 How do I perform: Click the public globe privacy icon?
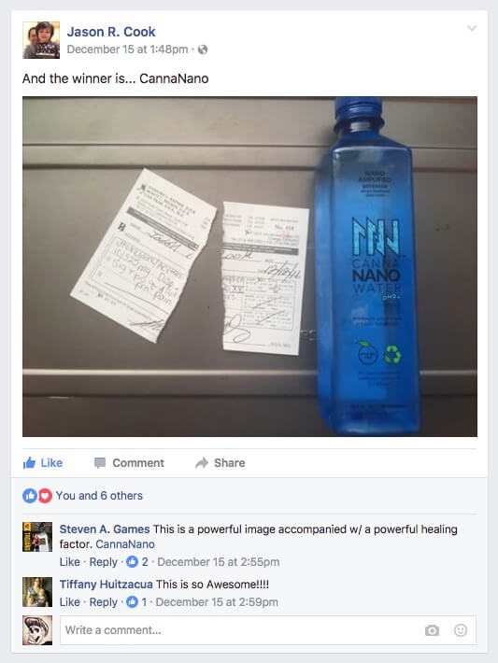[x=203, y=49]
